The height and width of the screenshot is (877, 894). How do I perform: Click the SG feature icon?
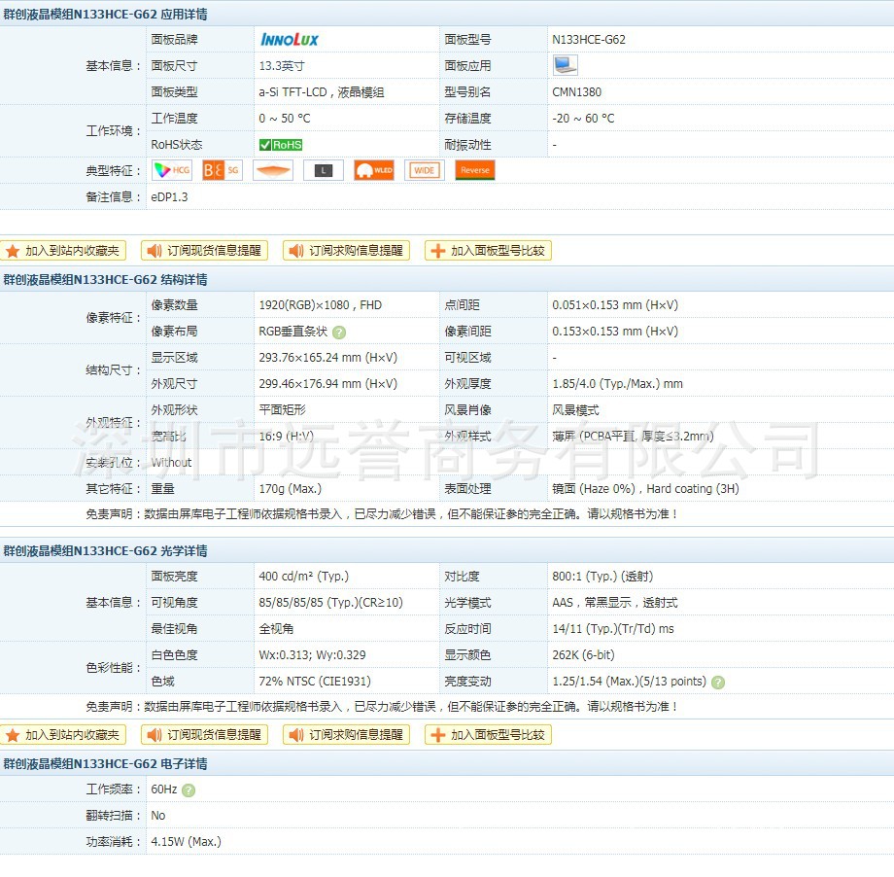(x=223, y=170)
